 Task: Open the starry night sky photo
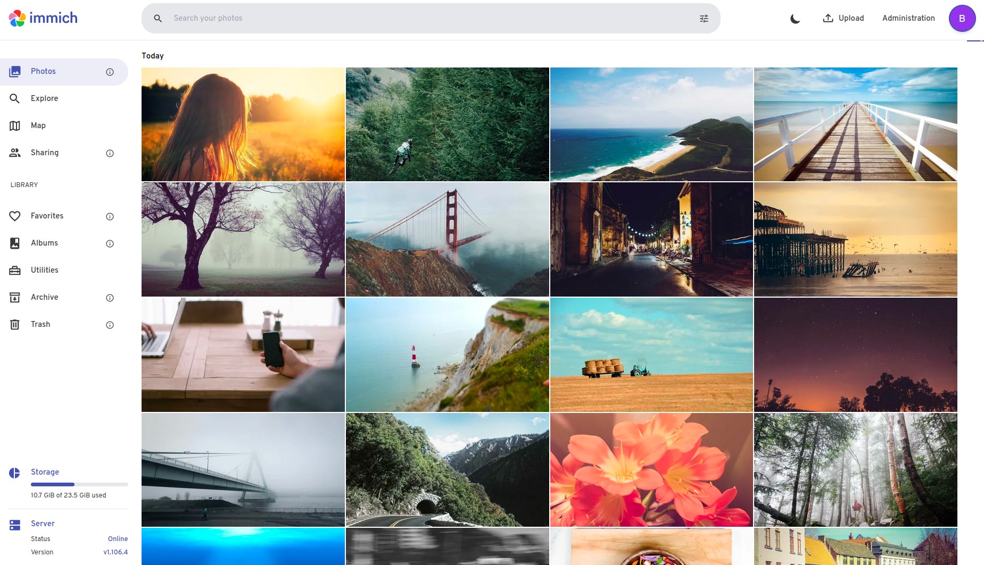pyautogui.click(x=856, y=355)
